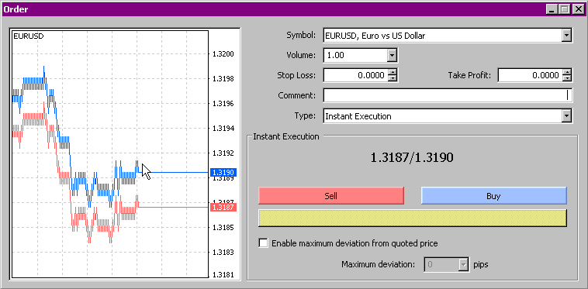588x289 pixels.
Task: Increase Stop Loss with up arrow
Action: click(x=392, y=72)
